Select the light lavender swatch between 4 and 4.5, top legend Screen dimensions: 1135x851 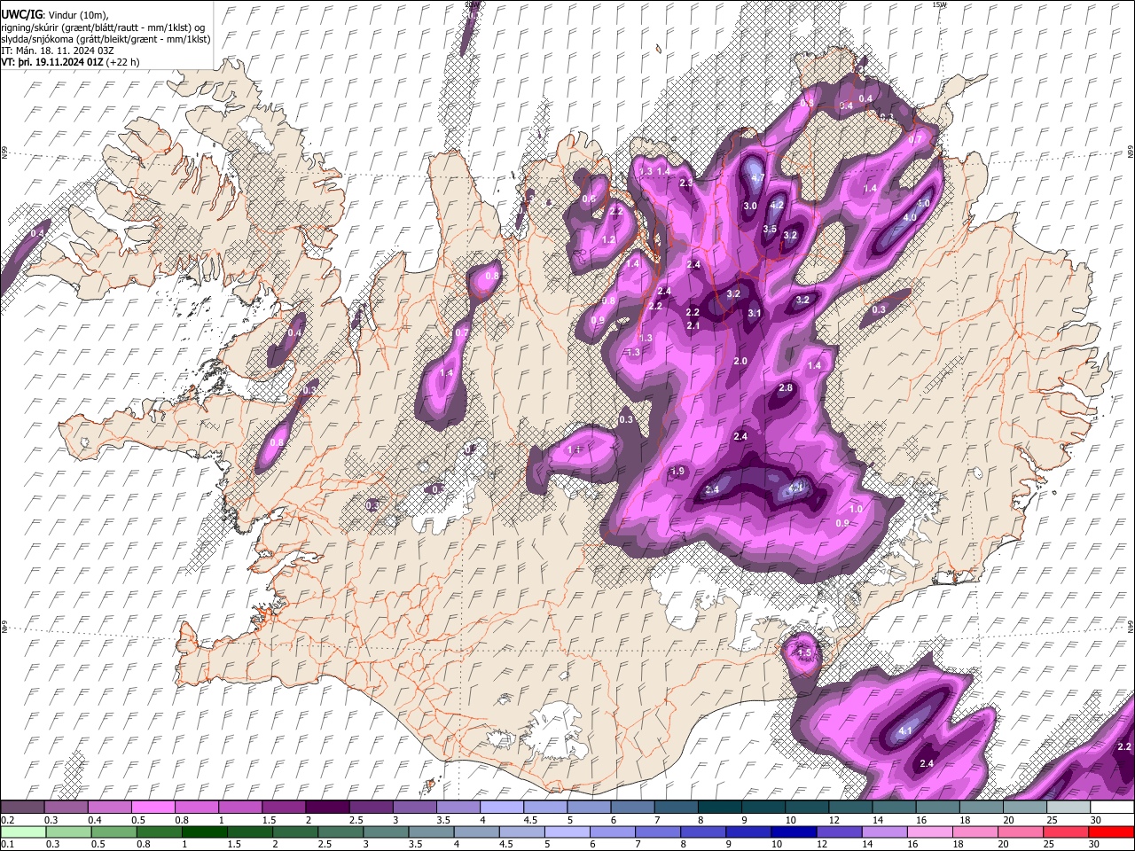(502, 808)
